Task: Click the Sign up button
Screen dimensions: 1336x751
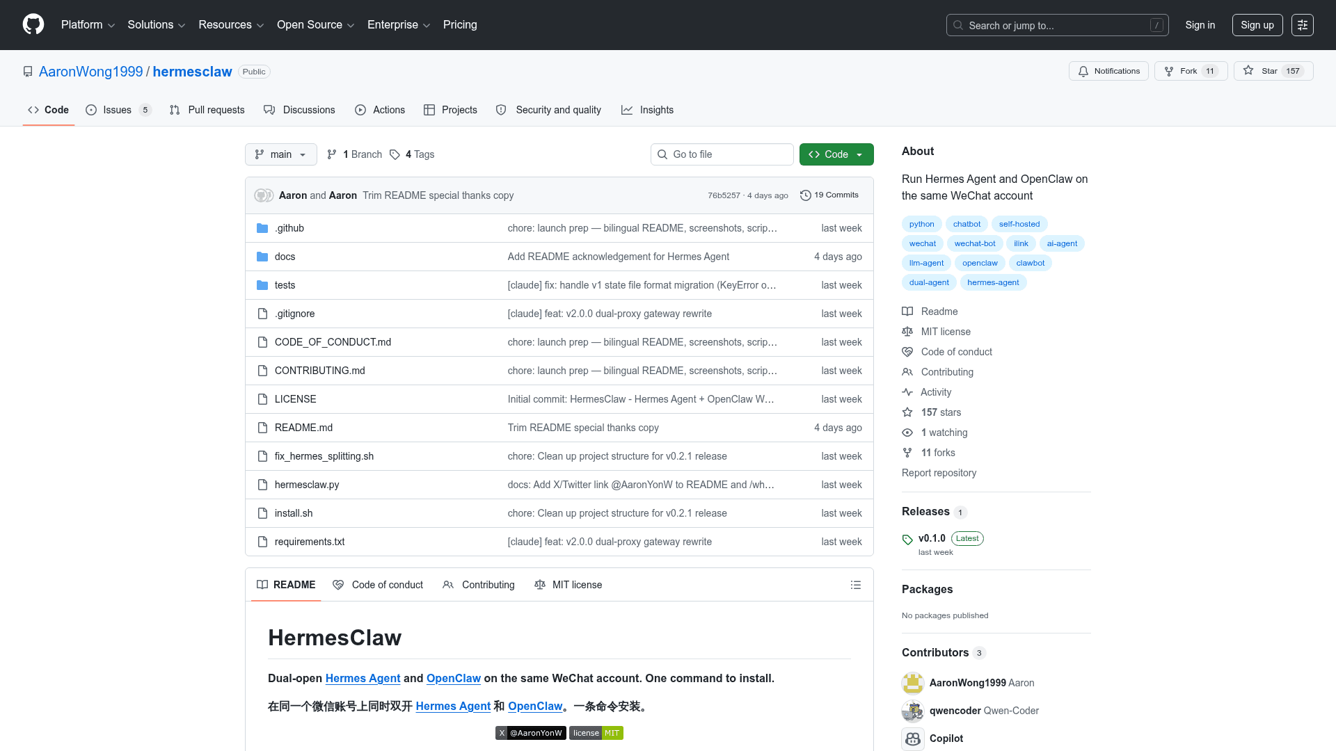Action: [1257, 25]
